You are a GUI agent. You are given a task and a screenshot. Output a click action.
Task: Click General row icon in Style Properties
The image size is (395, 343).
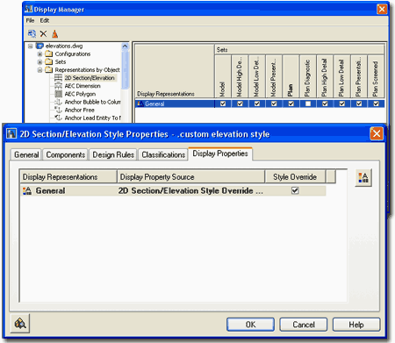tap(27, 191)
